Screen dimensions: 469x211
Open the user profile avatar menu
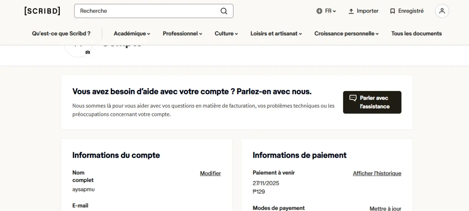(442, 11)
